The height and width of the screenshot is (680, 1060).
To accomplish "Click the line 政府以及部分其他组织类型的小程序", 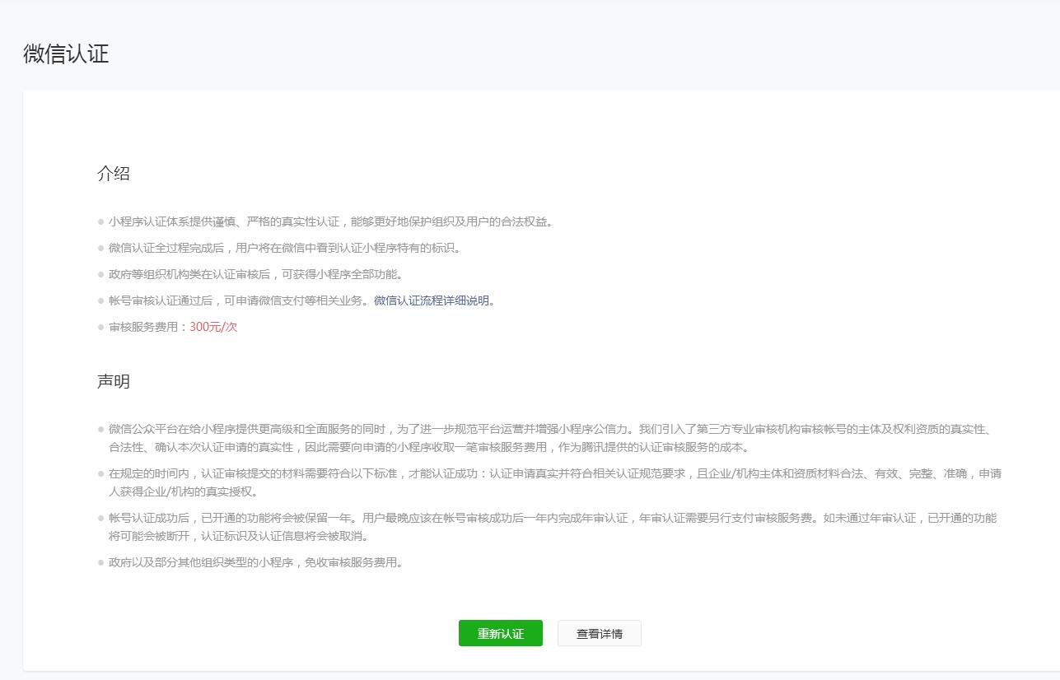I will point(256,563).
